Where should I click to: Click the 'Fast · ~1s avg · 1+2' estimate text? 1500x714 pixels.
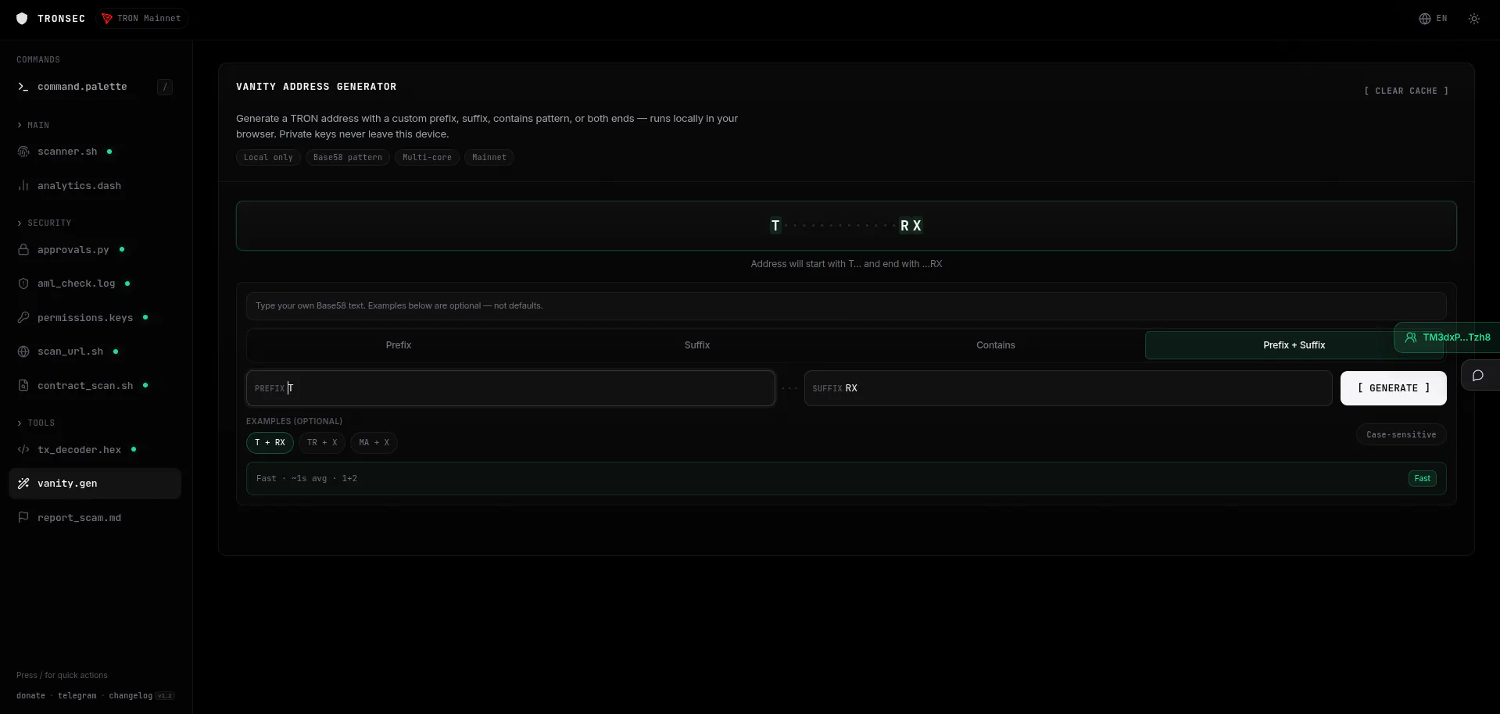(306, 479)
